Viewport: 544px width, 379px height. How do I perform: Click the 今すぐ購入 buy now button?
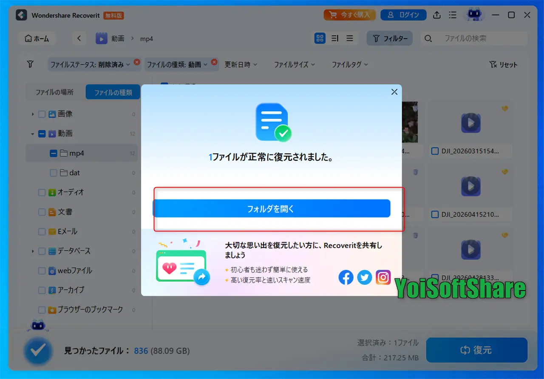[350, 15]
